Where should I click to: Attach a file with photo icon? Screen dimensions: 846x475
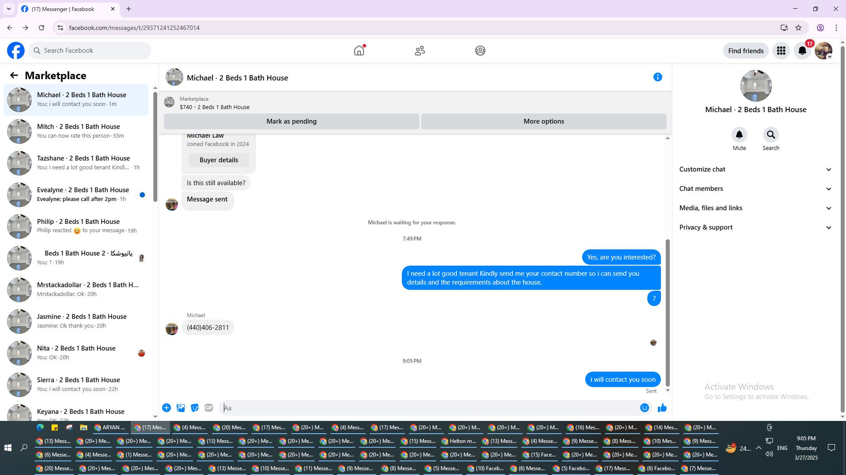click(181, 408)
